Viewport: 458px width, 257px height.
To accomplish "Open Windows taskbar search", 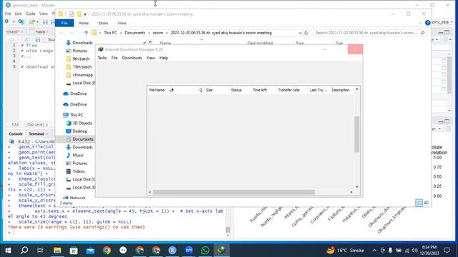I will coord(24,250).
